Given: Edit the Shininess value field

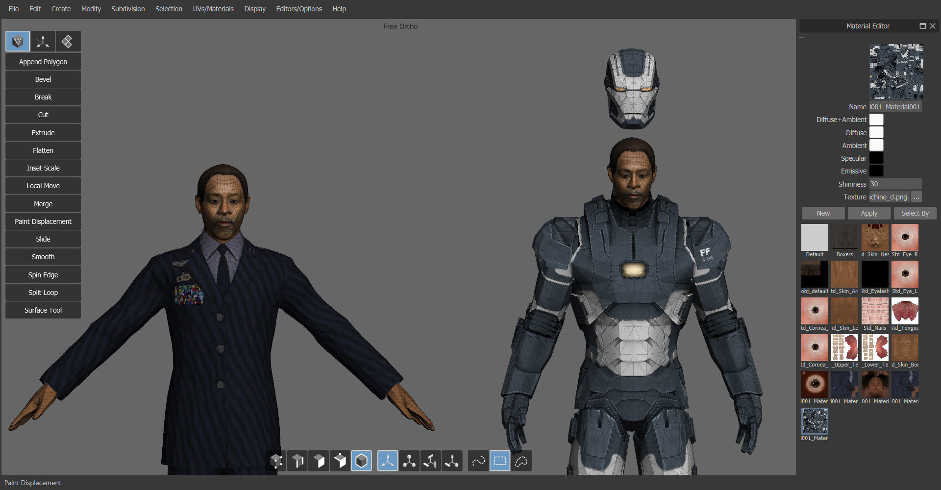Looking at the screenshot, I should 895,184.
